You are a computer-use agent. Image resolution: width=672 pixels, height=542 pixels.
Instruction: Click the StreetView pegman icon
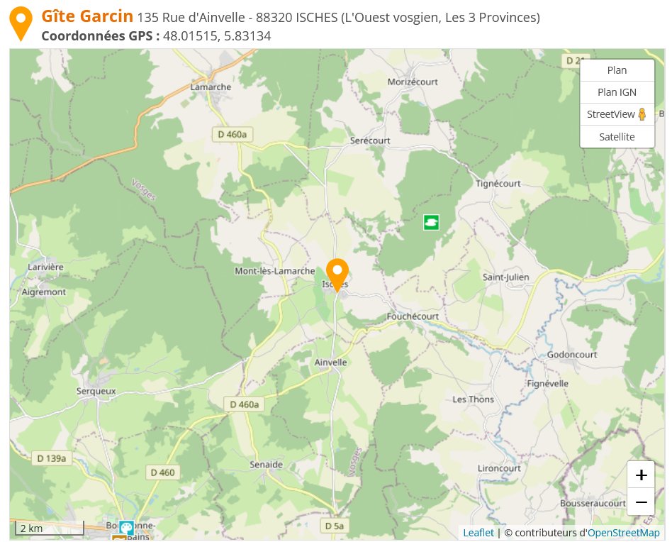642,114
